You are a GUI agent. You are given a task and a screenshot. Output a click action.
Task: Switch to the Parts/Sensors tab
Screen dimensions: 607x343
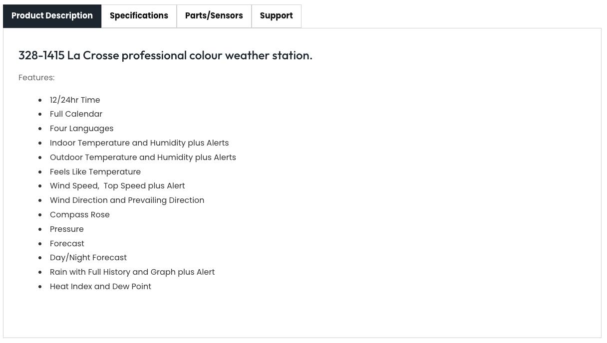pyautogui.click(x=214, y=16)
